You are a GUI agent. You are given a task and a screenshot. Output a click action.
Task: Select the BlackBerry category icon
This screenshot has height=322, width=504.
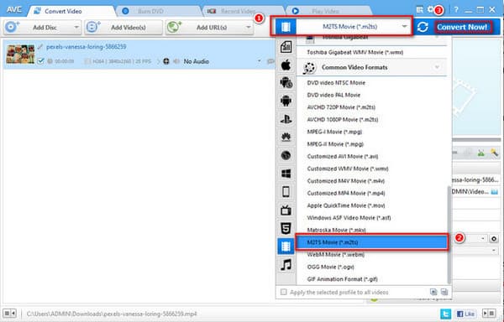tap(286, 155)
